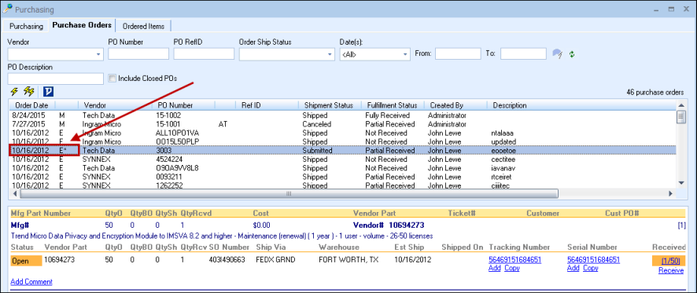Sort by the Fulfillment Status column header

pos(393,105)
